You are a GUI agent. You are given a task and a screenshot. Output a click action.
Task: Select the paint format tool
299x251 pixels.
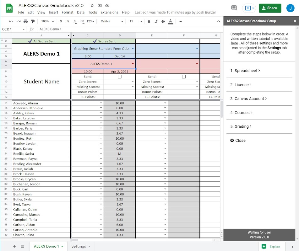pos(33,21)
